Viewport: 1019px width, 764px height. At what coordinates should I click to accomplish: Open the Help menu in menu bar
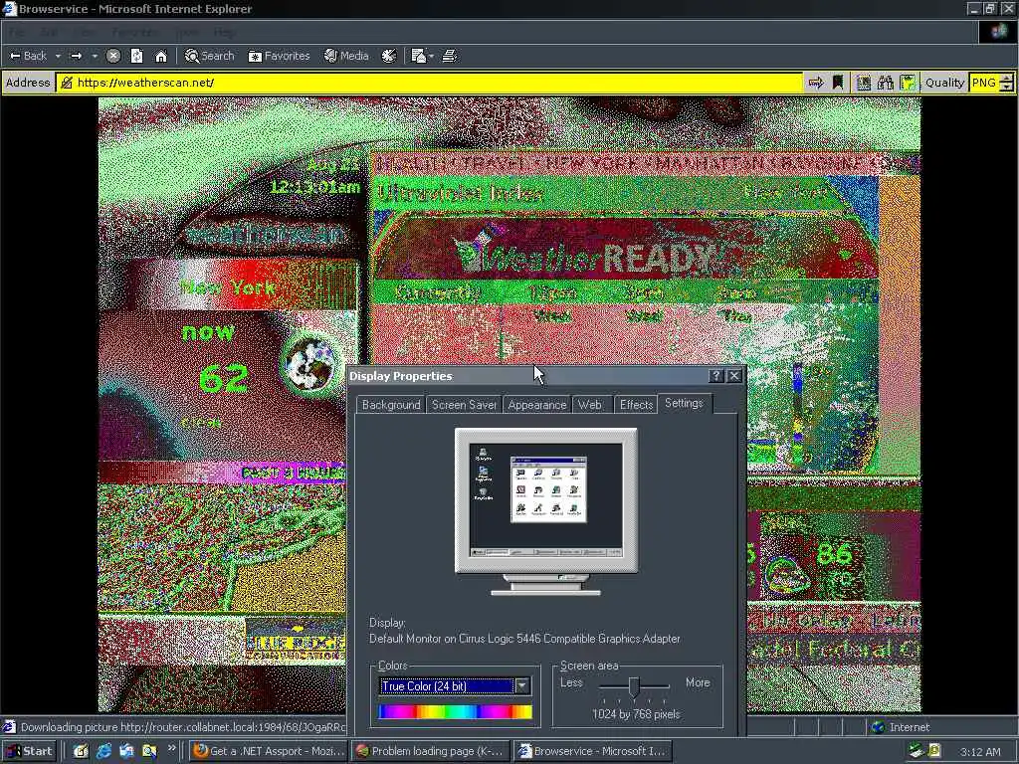coord(225,33)
